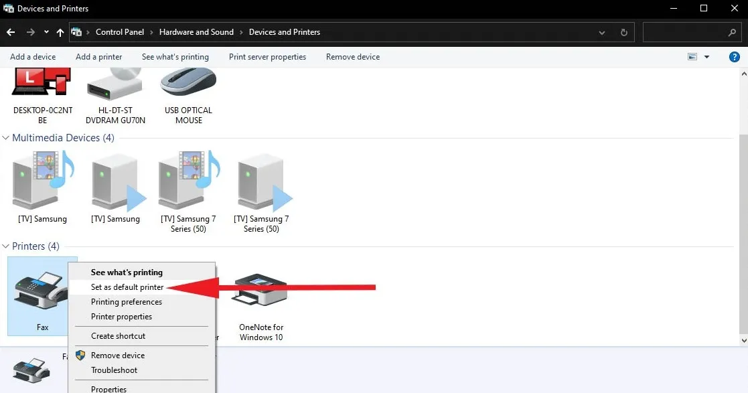Click the OneNote for Windows 10 printer
Image resolution: width=748 pixels, height=393 pixels.
(x=260, y=295)
